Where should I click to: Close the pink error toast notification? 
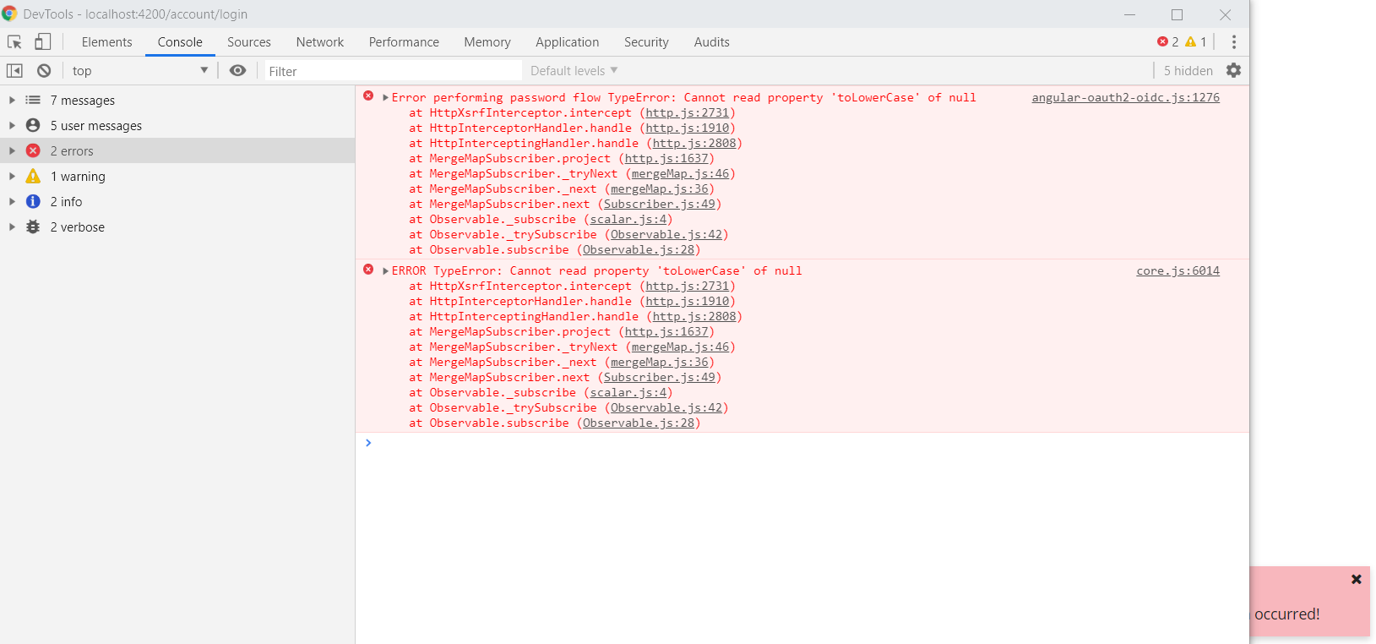click(x=1357, y=580)
